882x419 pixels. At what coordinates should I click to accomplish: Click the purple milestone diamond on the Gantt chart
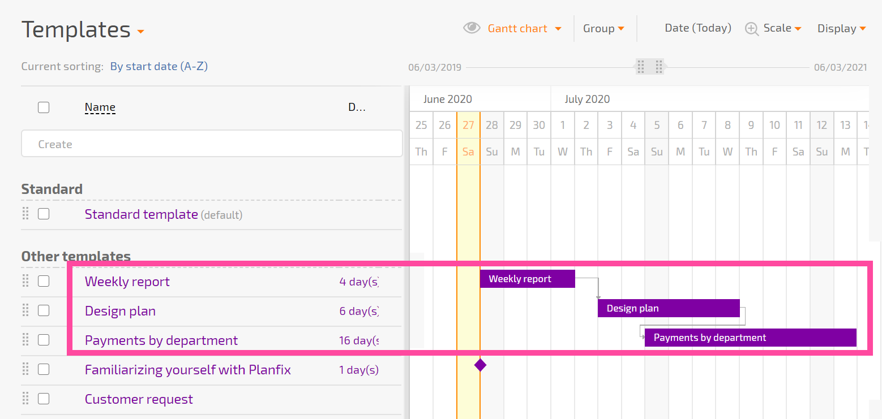[480, 365]
